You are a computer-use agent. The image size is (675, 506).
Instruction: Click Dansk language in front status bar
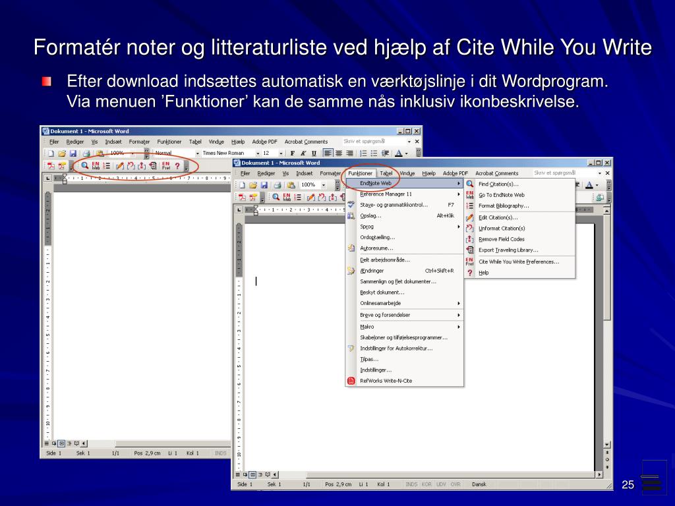point(479,484)
